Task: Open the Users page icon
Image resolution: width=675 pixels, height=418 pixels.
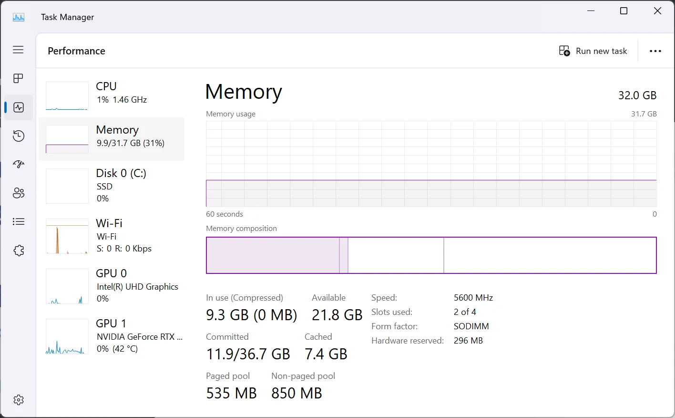Action: [19, 193]
